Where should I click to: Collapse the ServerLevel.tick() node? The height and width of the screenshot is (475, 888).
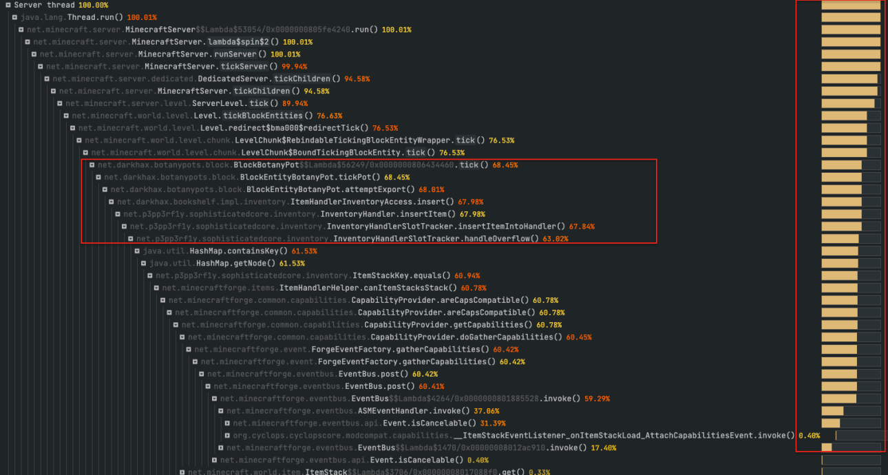point(59,103)
